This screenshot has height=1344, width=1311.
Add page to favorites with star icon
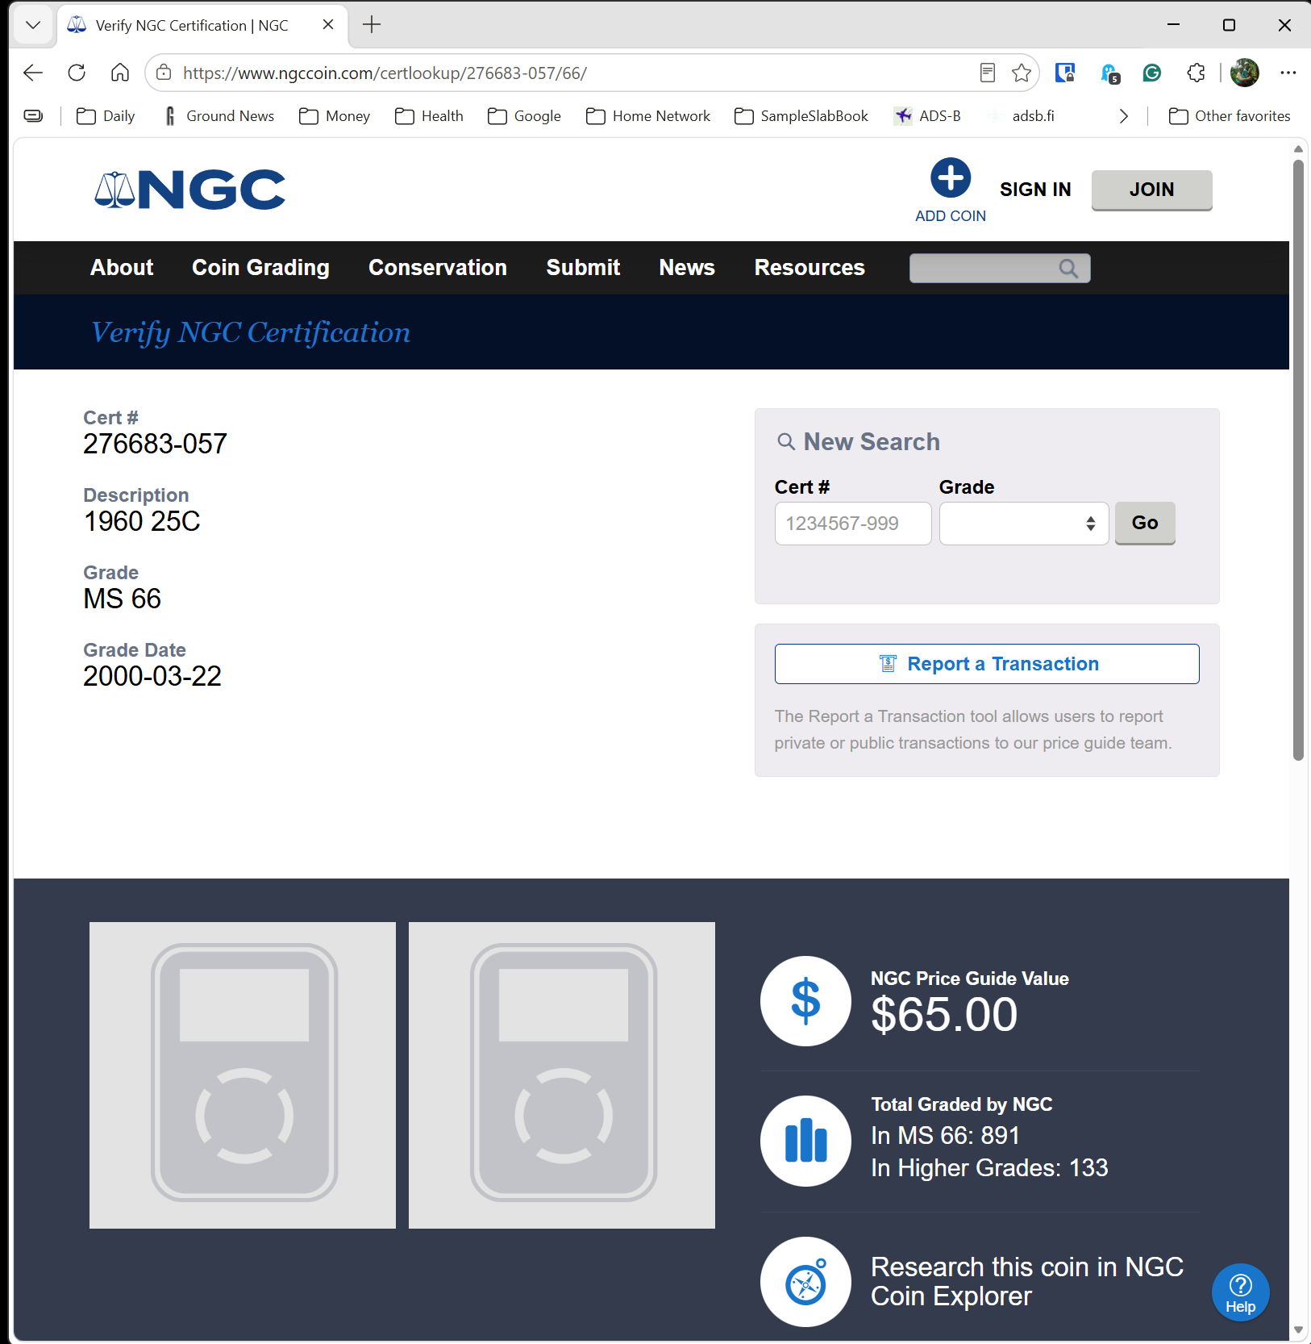1022,73
